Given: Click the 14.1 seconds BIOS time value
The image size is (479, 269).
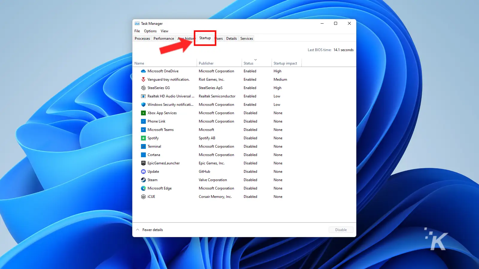Looking at the screenshot, I should 343,50.
